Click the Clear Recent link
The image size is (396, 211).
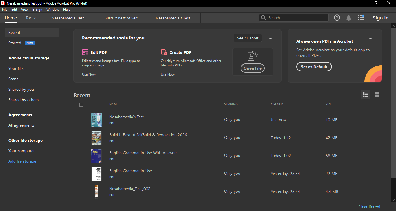tap(369, 207)
